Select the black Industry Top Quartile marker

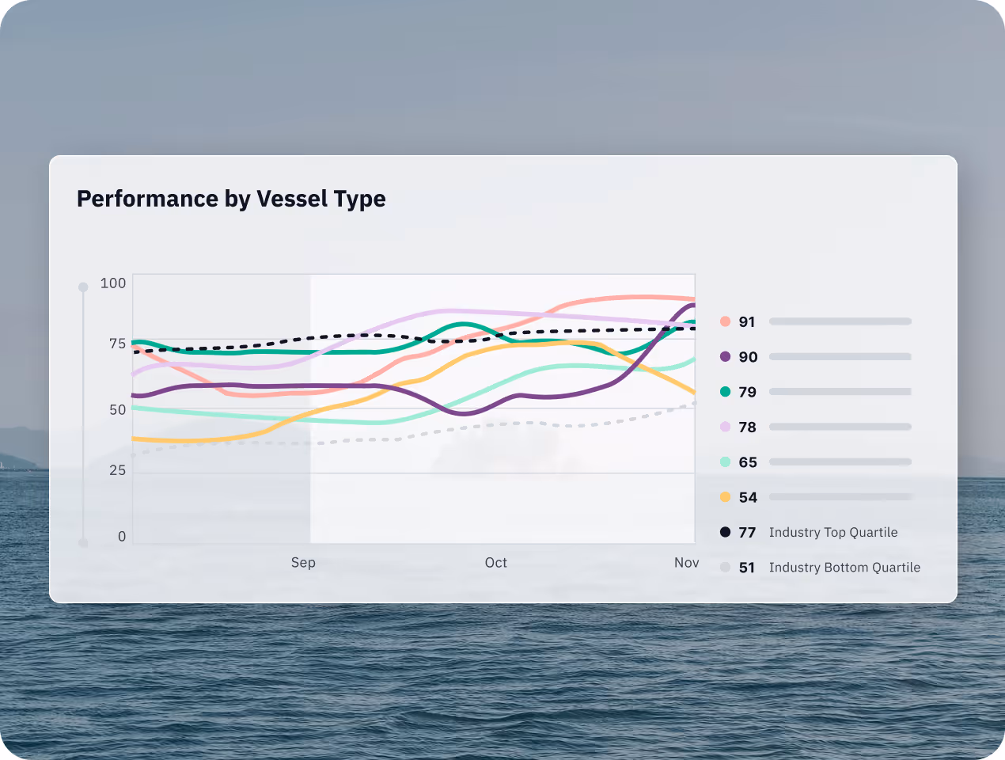coord(723,532)
